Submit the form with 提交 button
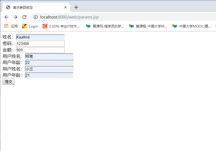This screenshot has width=216, height=151. [x=8, y=82]
